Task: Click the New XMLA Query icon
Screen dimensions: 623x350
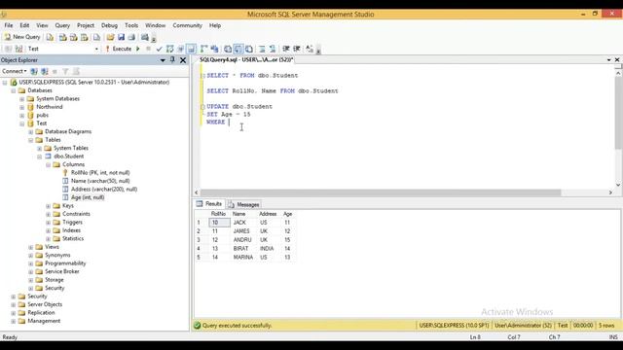Action: pos(85,37)
